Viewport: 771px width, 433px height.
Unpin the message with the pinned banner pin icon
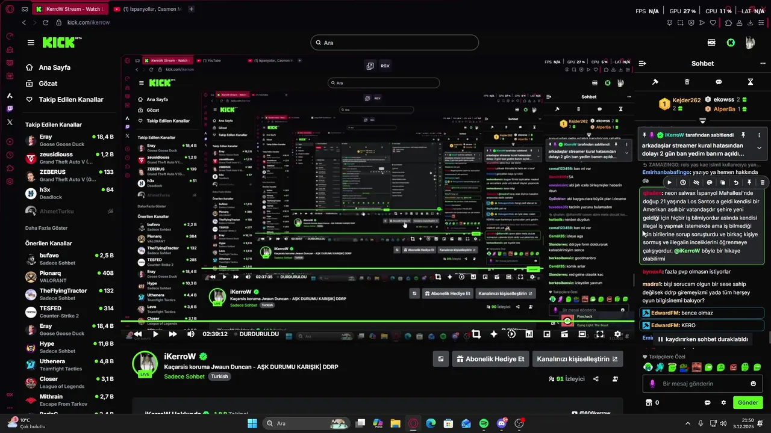[743, 135]
